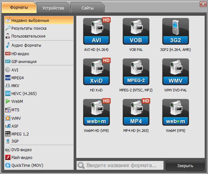Select the WebM (VP9) format icon
Image resolution: width=208 pixels, height=174 pixels.
click(176, 112)
